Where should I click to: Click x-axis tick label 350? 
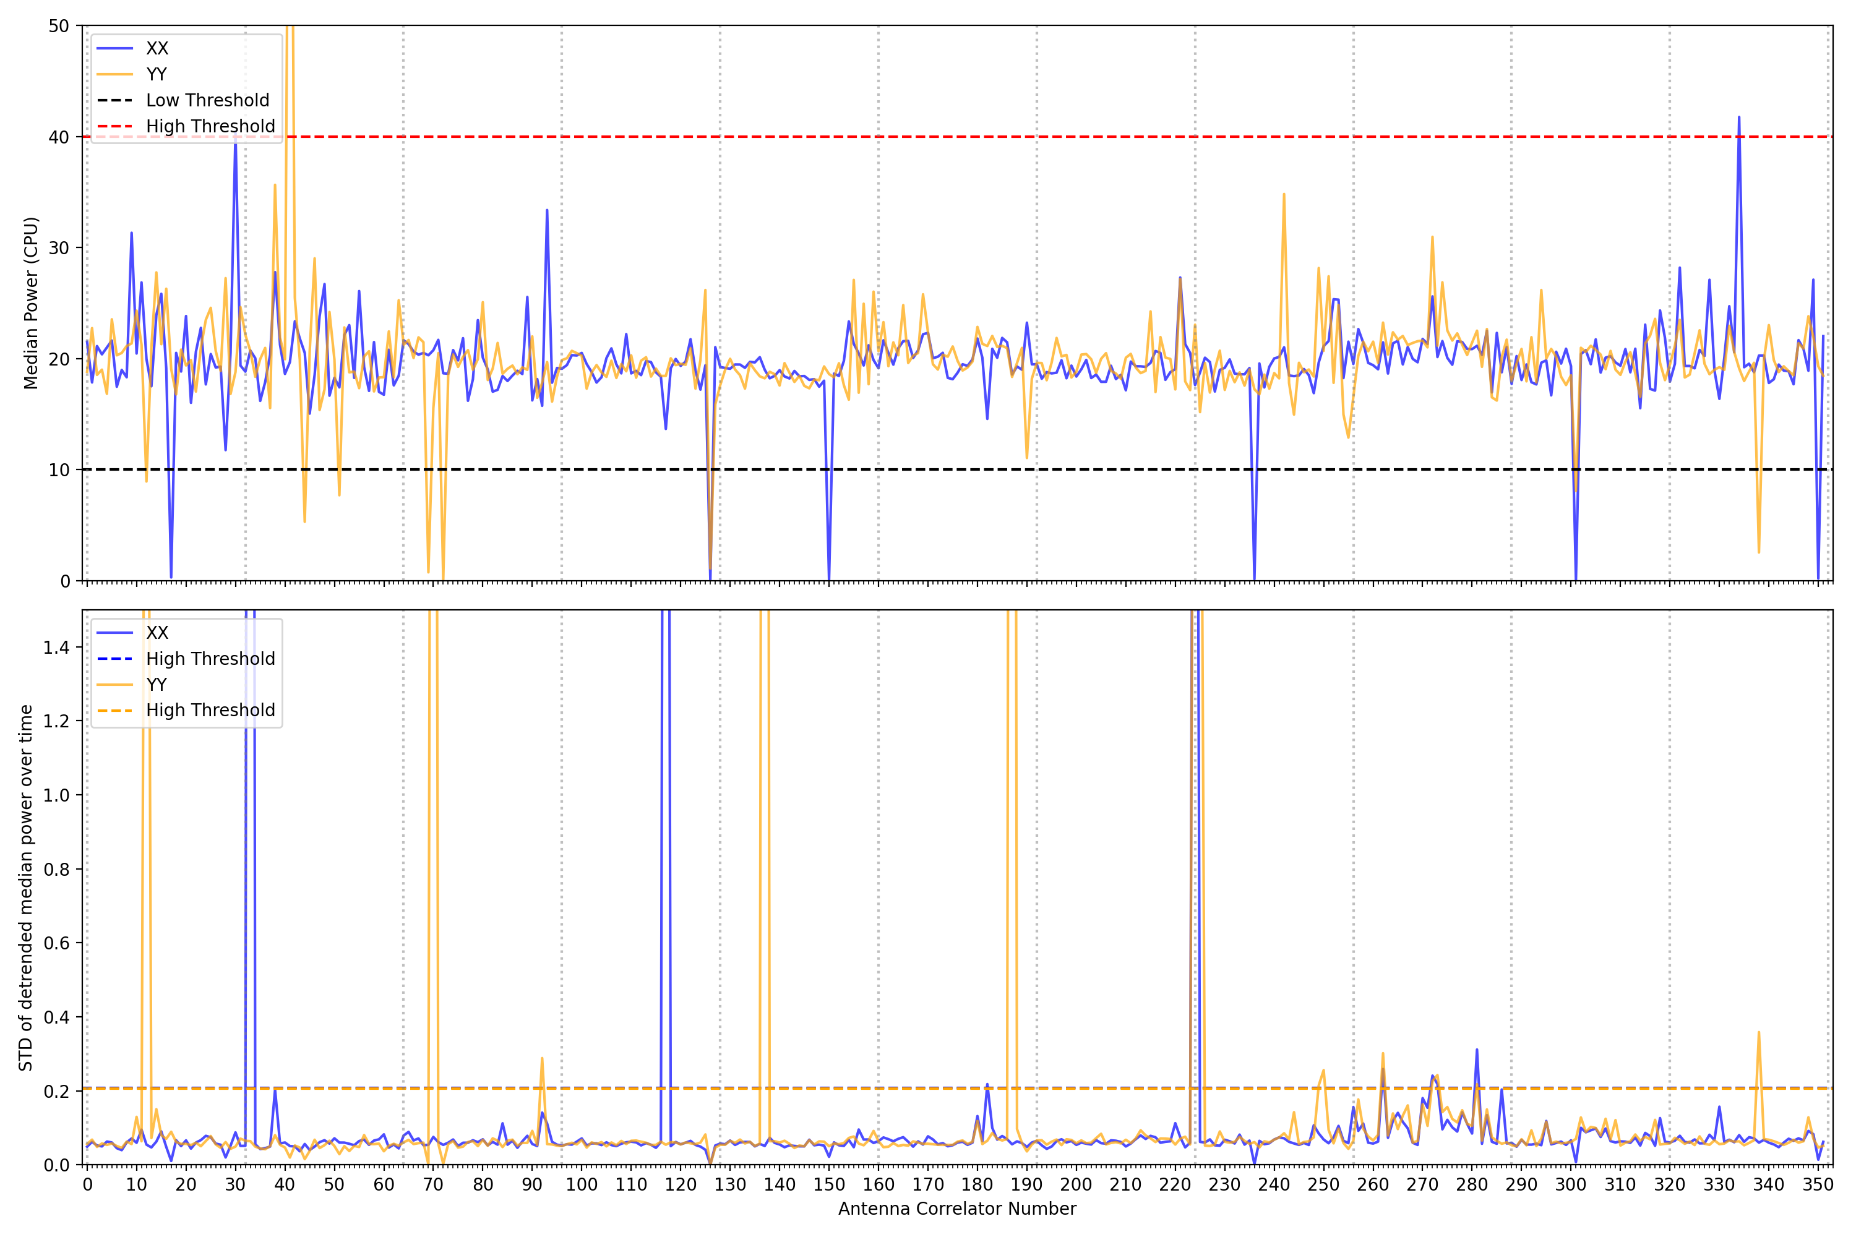(1818, 1184)
